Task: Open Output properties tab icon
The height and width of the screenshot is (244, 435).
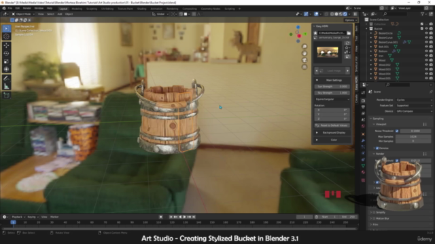Action: coord(363,107)
